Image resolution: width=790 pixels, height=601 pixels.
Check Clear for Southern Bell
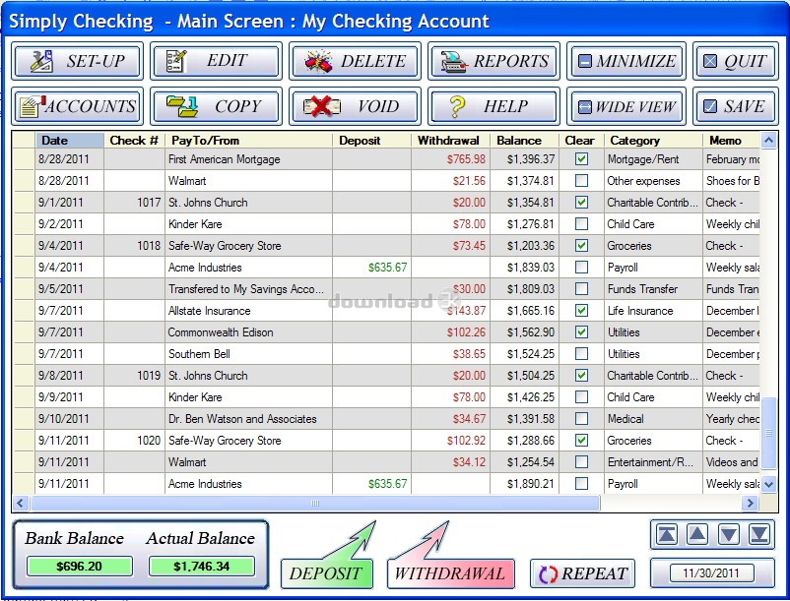click(581, 353)
